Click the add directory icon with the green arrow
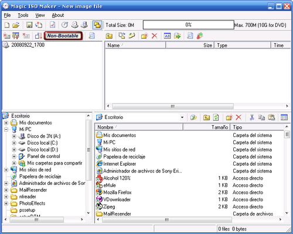The image size is (293, 234). (x=132, y=36)
